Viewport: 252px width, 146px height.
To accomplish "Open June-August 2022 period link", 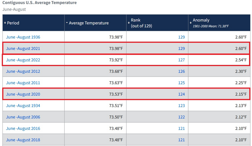I will click(23, 60).
